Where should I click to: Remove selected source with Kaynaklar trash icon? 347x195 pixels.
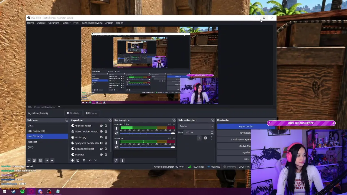pyautogui.click(x=78, y=160)
